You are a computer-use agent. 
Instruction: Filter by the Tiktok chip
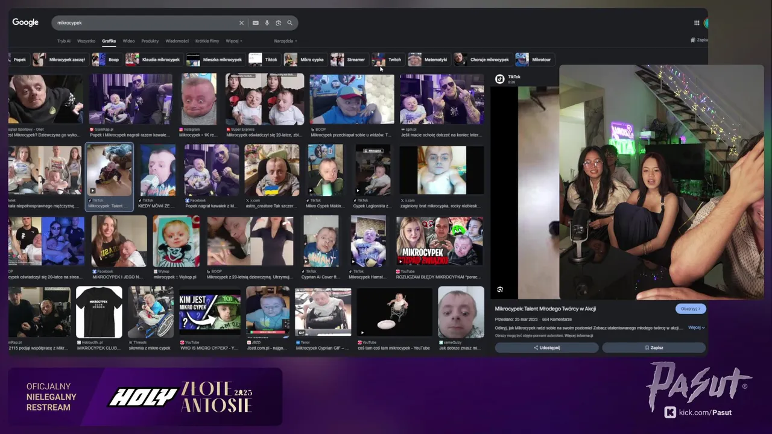pyautogui.click(x=264, y=60)
